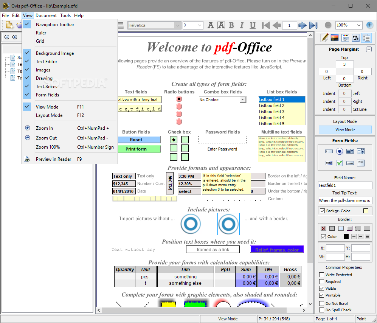Screen dimensions: 377x323
Task: Click the new document icon in toolbar
Action: [9, 25]
